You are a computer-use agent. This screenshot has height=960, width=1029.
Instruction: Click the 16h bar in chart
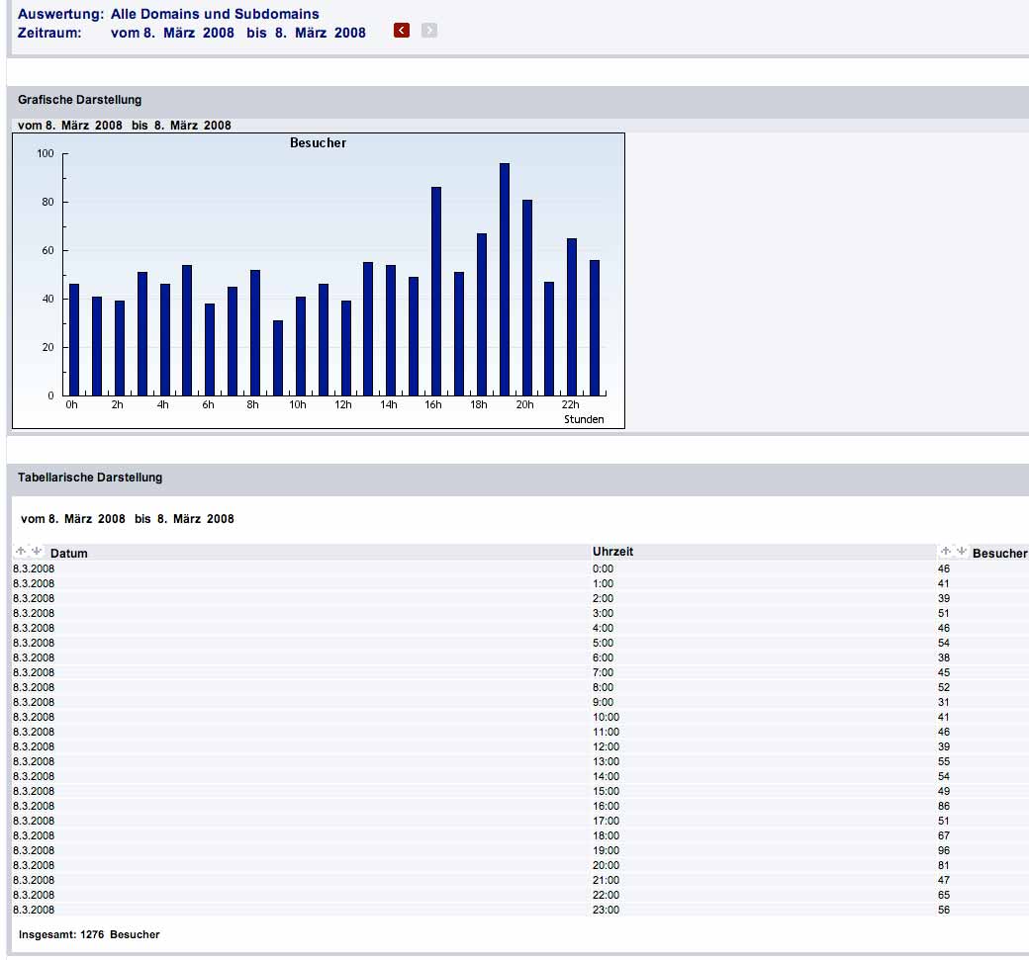pos(436,292)
